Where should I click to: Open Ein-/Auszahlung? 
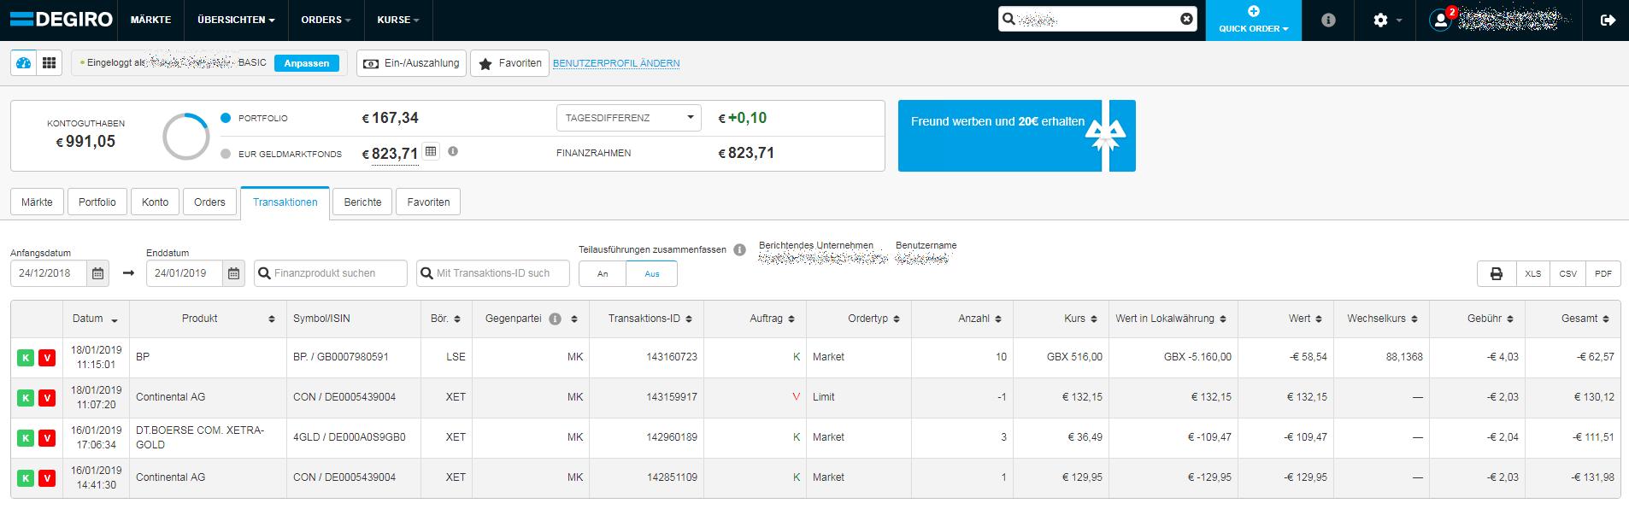tap(411, 63)
